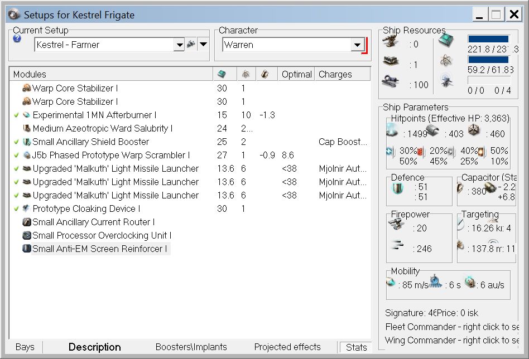Viewport: 529px width, 359px height.
Task: Click the second Warp Core Stabilizer I icon
Action: point(26,101)
